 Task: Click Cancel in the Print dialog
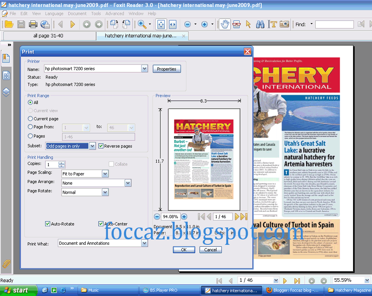click(x=210, y=250)
